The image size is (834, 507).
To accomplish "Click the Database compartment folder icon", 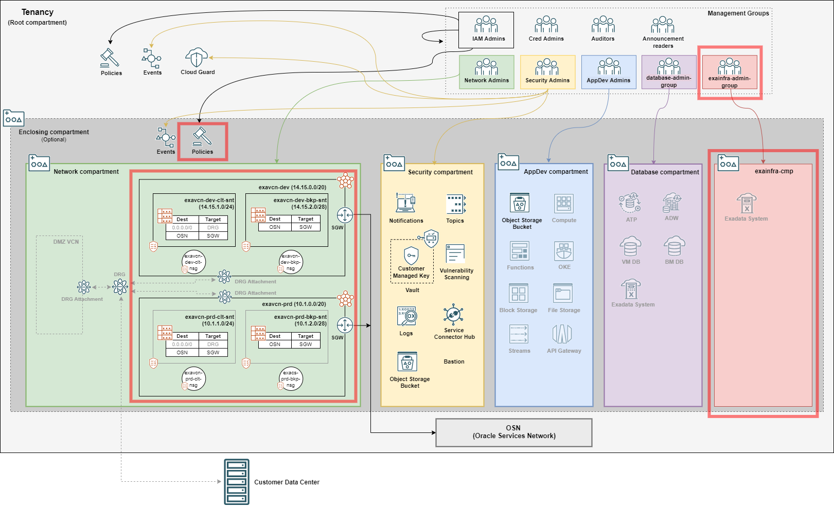I will [618, 163].
